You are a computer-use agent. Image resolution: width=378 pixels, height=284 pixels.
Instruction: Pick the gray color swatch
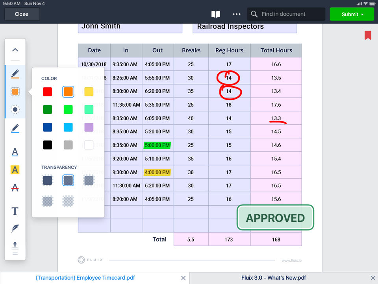(68, 145)
